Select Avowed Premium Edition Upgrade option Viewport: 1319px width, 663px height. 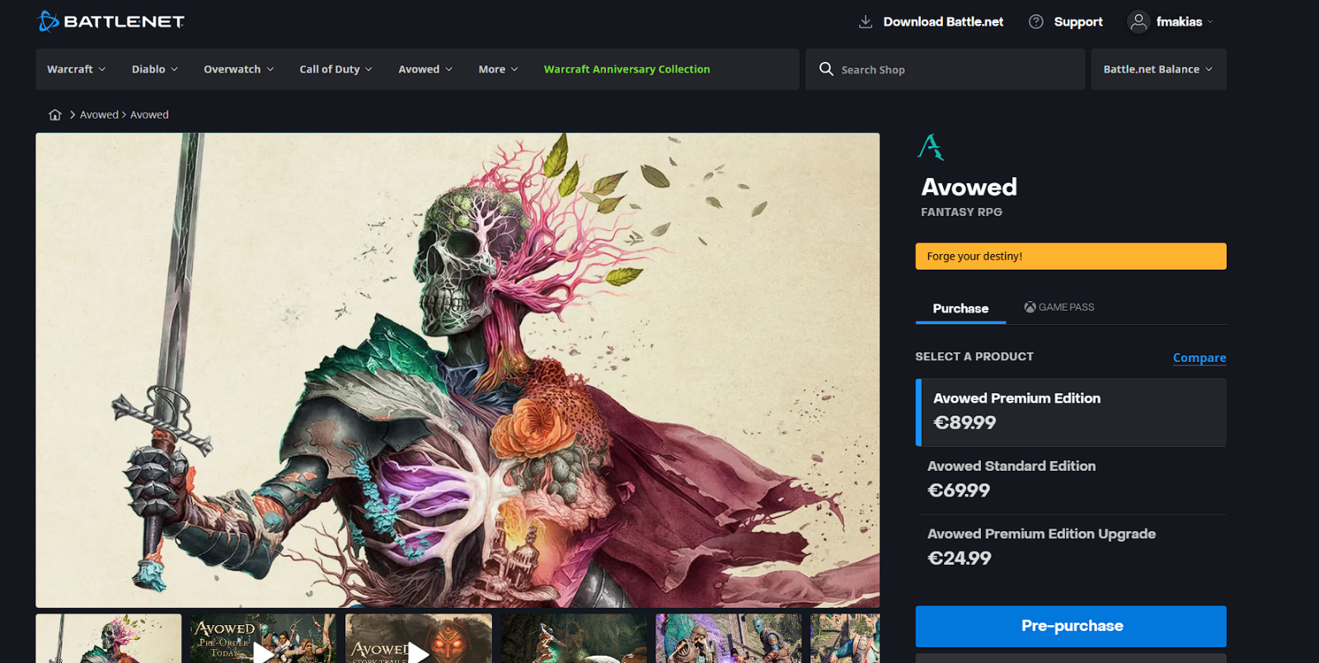(x=1071, y=548)
